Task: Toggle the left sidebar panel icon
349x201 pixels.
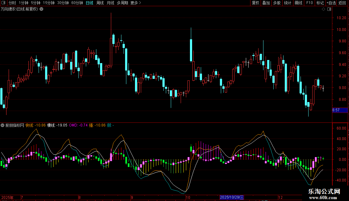Action: click(x=3, y=3)
